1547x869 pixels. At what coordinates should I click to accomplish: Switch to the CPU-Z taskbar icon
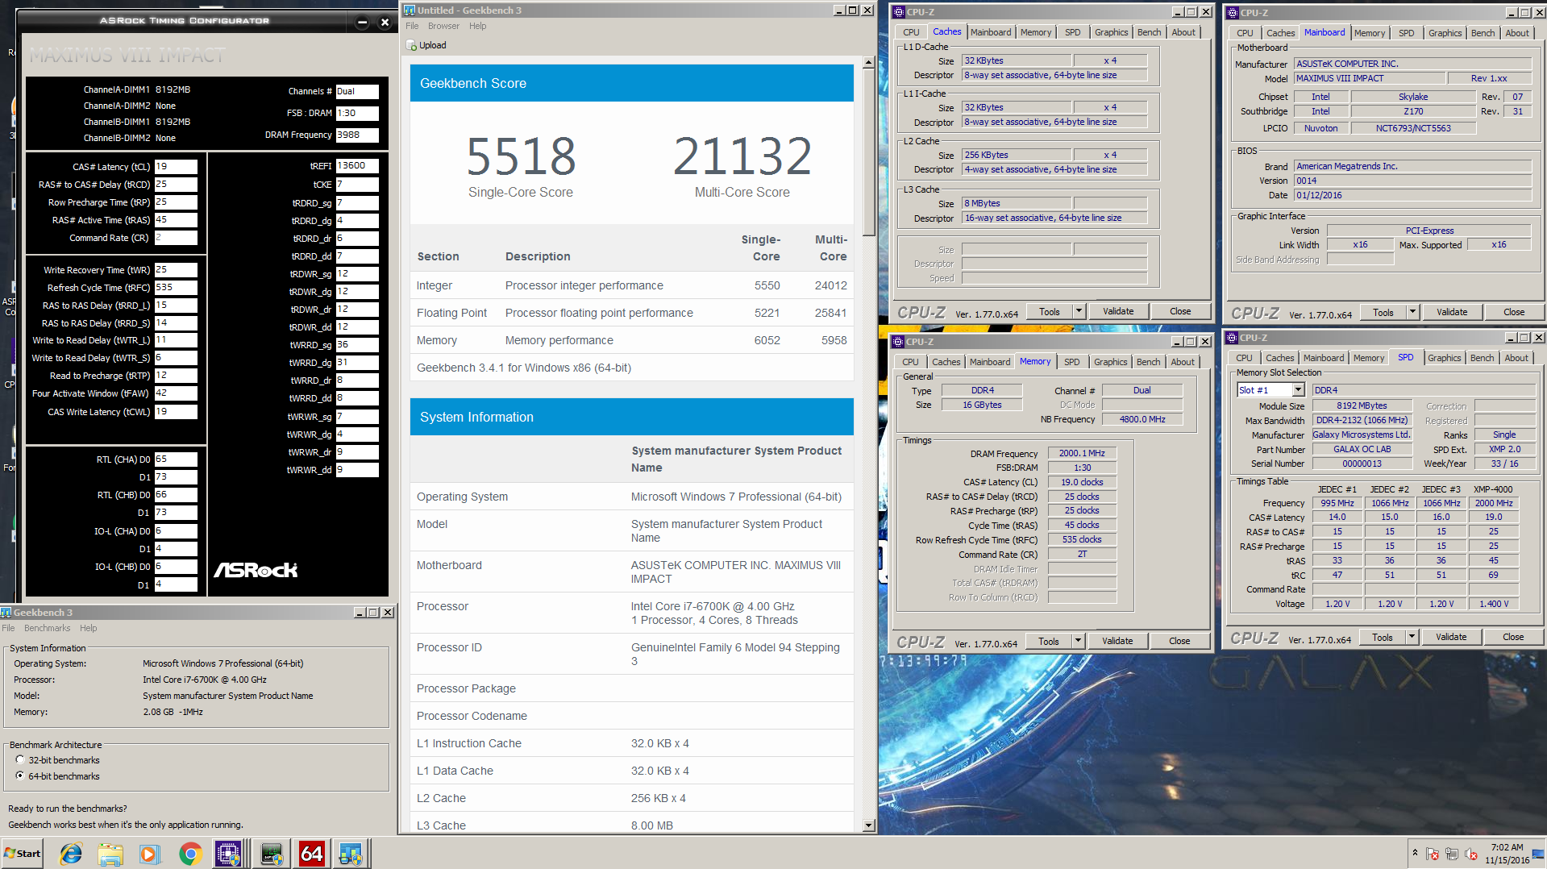[229, 854]
